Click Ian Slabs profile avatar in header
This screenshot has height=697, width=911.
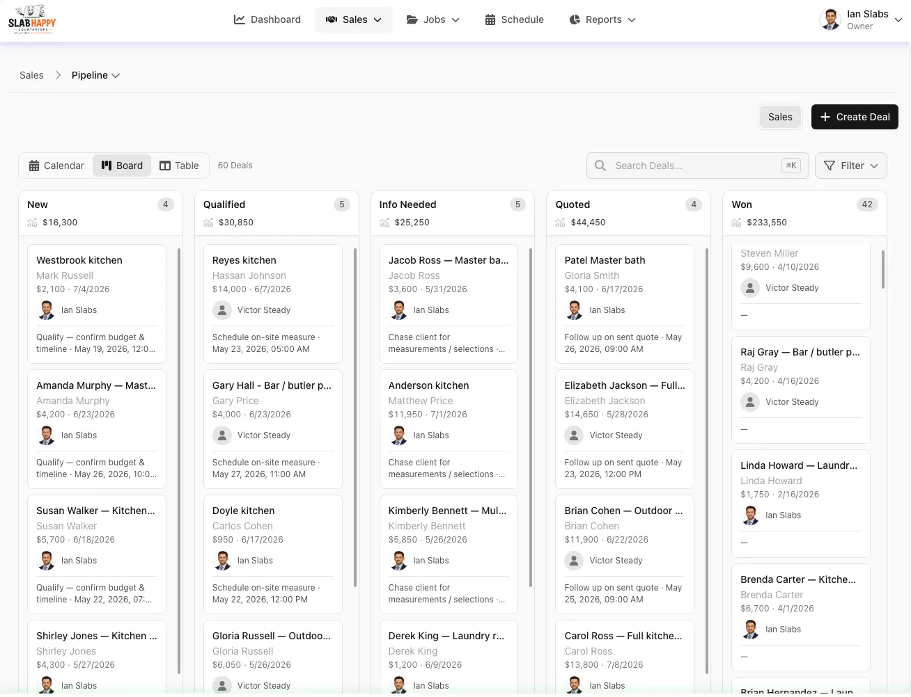[830, 19]
